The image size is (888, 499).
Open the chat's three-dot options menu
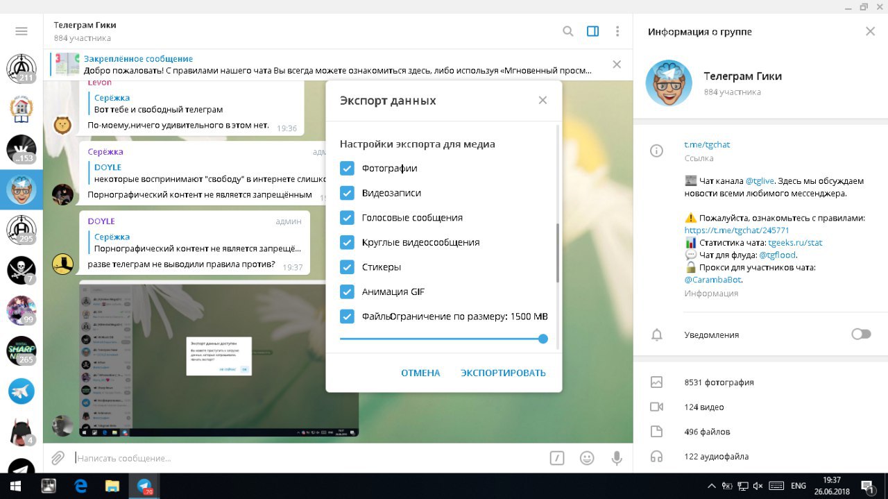point(617,31)
